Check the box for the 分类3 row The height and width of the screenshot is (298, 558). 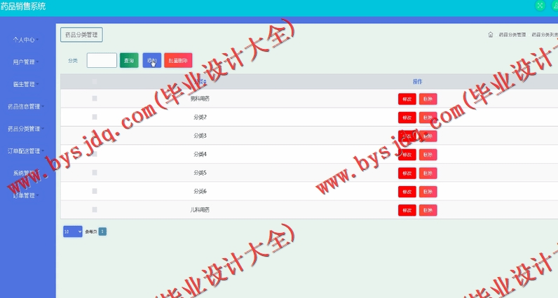[x=95, y=135]
